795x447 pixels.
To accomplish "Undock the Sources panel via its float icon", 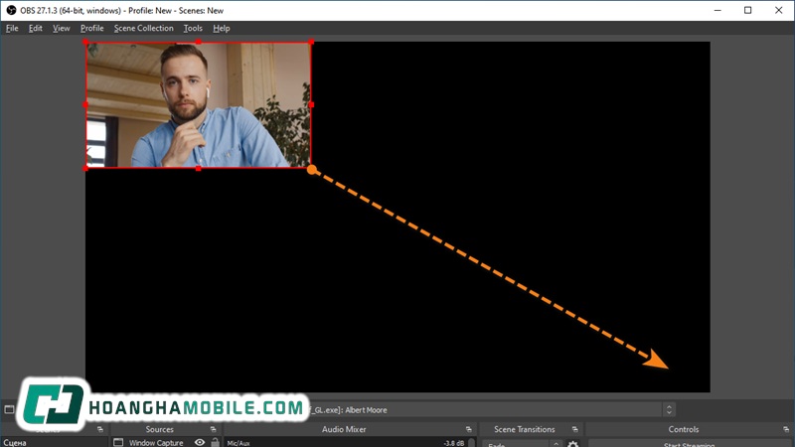I will pos(213,429).
